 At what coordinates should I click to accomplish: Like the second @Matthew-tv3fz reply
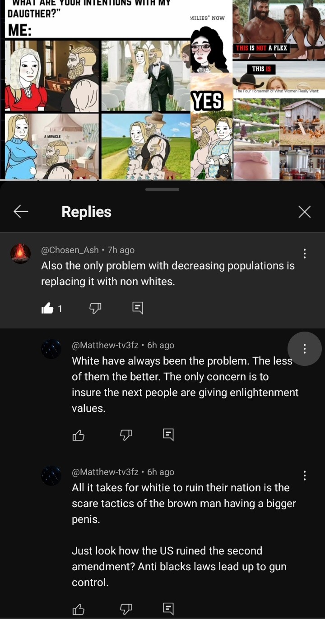[x=78, y=609]
